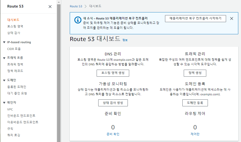Collapse the 도메인 section
Image resolution: width=241 pixels, height=142 pixels.
click(4, 80)
